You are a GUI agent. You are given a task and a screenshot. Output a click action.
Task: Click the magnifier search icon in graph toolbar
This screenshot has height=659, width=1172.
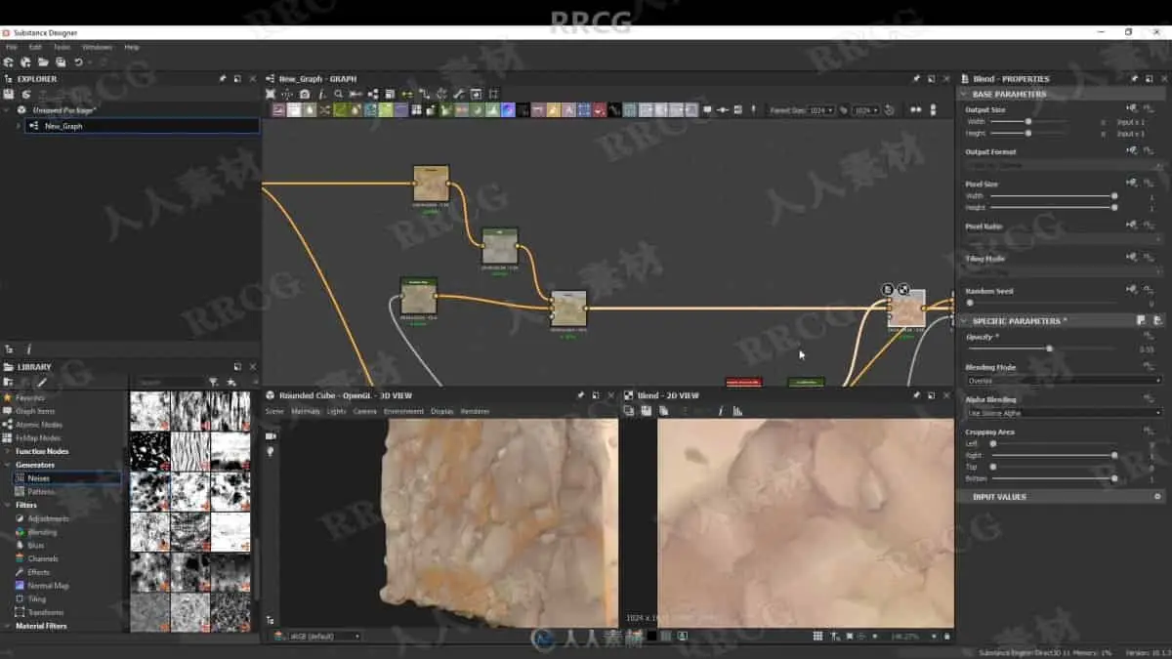coord(339,94)
